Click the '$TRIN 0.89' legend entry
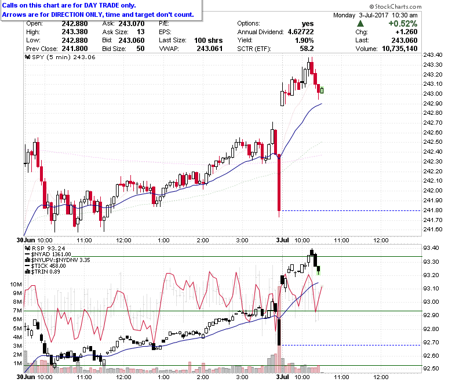Image resolution: width=452 pixels, height=382 pixels. click(46, 272)
